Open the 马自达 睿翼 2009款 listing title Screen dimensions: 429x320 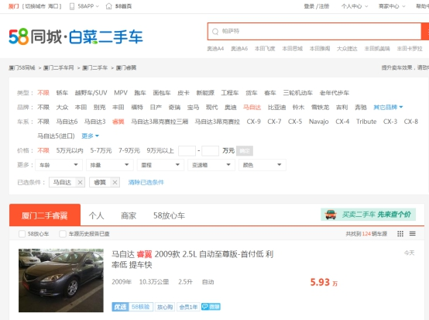192,260
